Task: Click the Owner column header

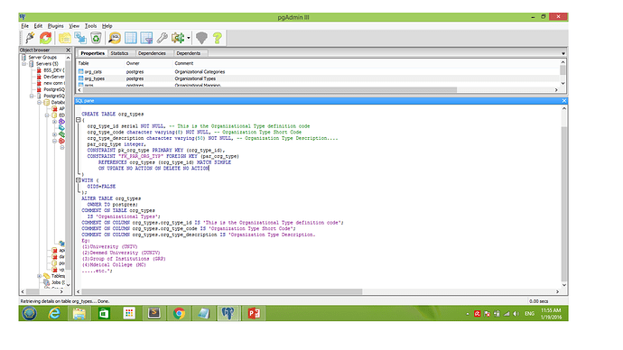Action: 133,63
